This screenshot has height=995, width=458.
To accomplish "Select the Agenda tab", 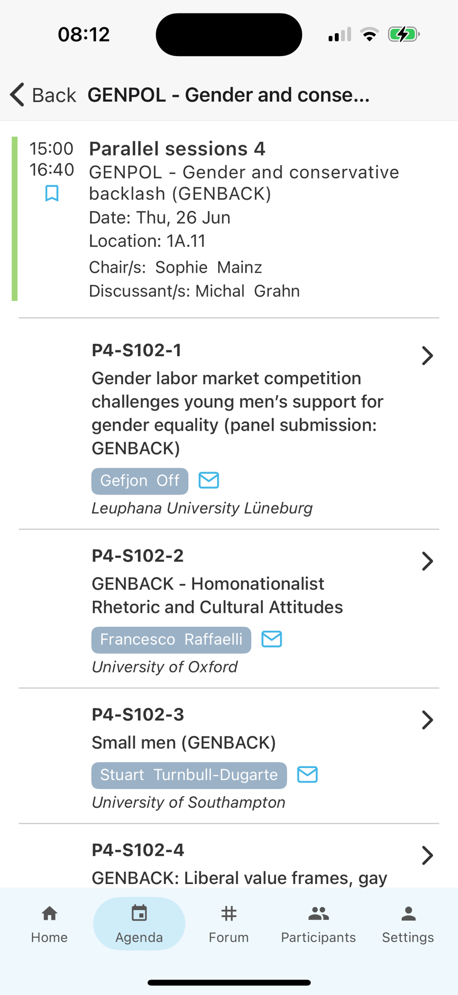I will (139, 924).
